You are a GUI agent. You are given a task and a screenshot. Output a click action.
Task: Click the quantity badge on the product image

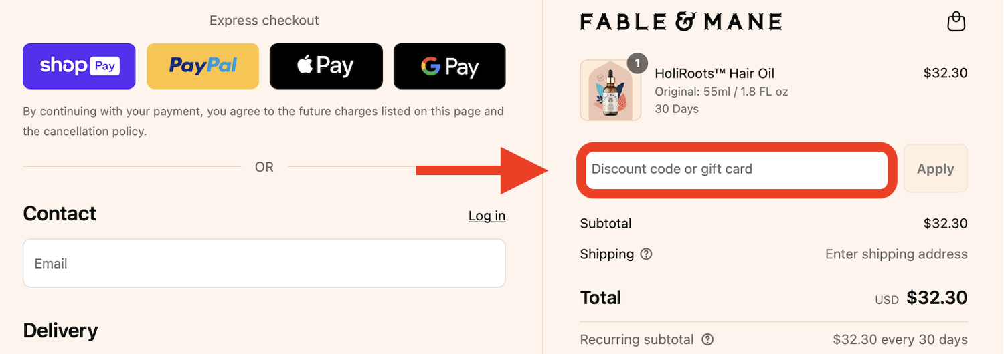[x=637, y=63]
